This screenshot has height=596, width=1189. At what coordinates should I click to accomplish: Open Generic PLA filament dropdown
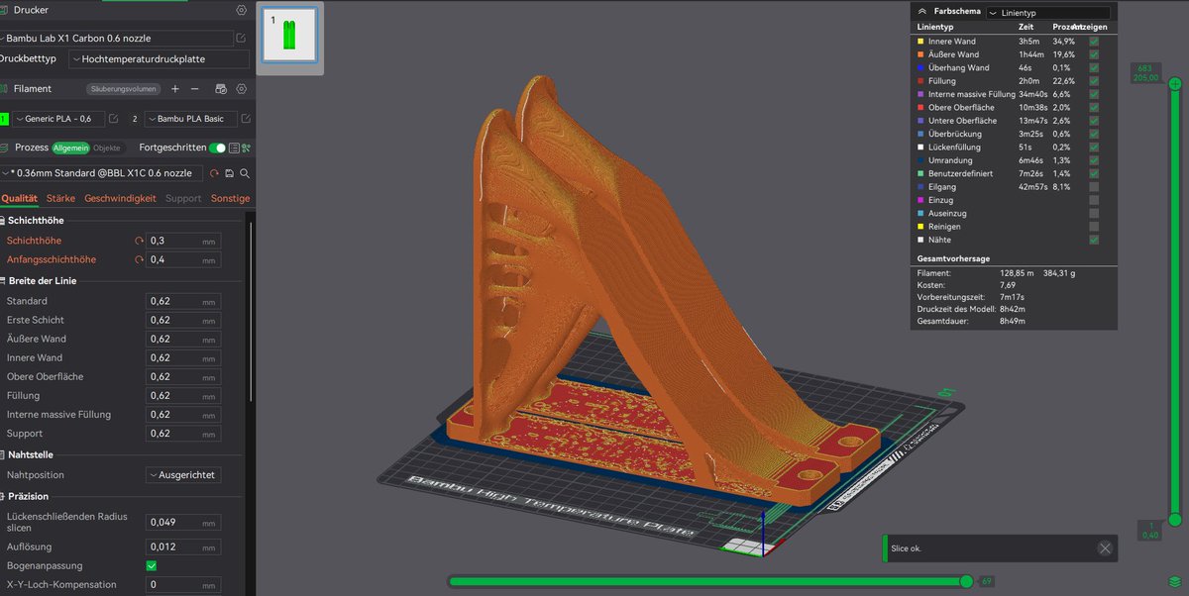[58, 119]
